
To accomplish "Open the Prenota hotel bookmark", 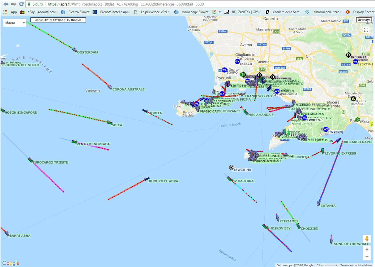I will (111, 12).
